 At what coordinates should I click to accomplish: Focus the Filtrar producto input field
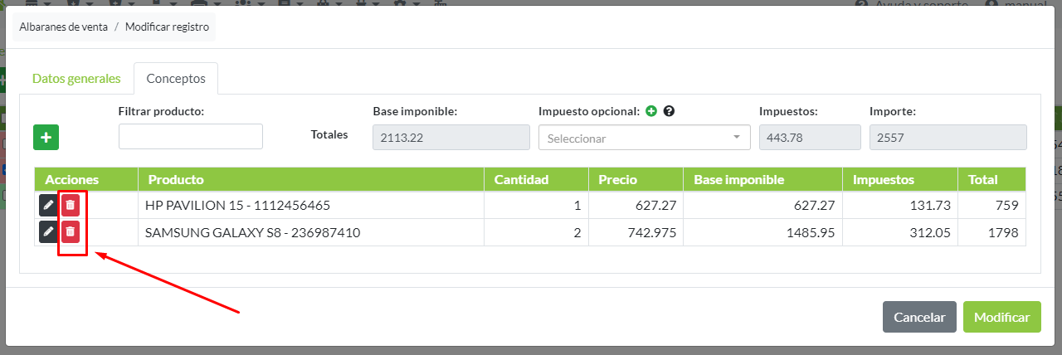click(x=191, y=136)
